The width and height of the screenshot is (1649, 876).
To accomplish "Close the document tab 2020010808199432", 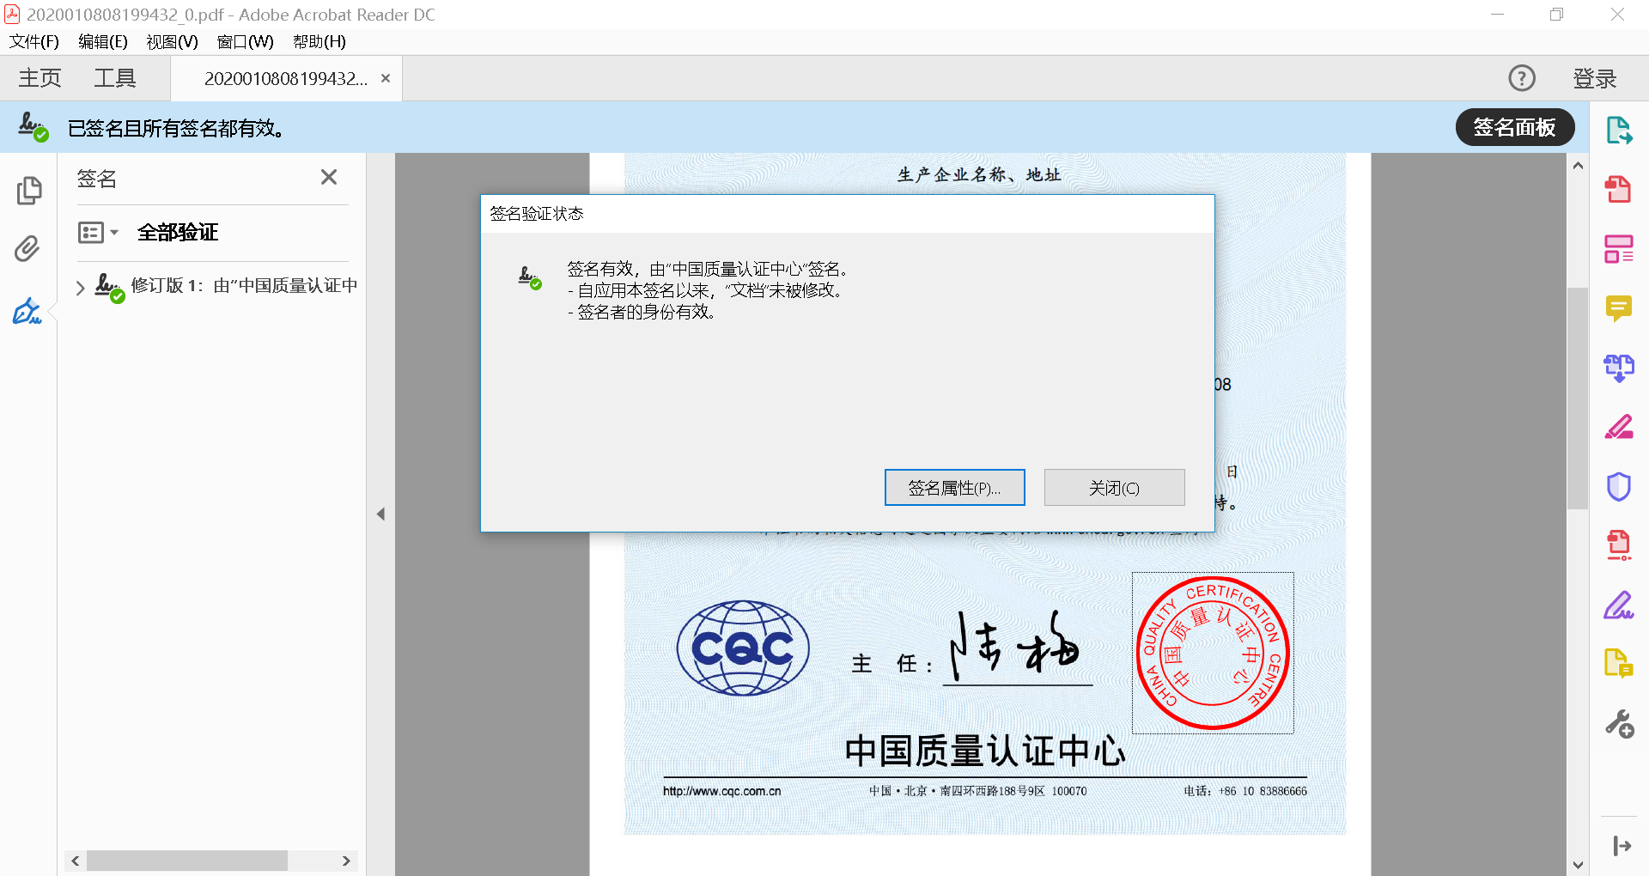I will 386,78.
